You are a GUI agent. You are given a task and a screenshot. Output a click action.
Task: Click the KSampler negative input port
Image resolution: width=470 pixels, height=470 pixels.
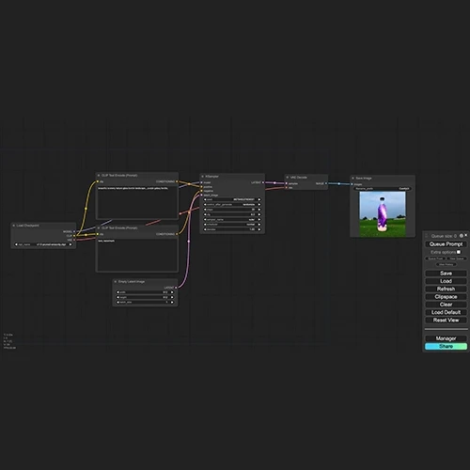point(201,191)
